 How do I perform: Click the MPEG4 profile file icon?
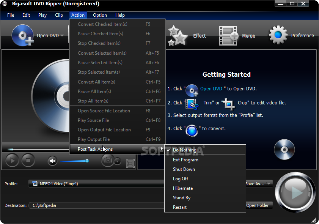click(x=35, y=183)
